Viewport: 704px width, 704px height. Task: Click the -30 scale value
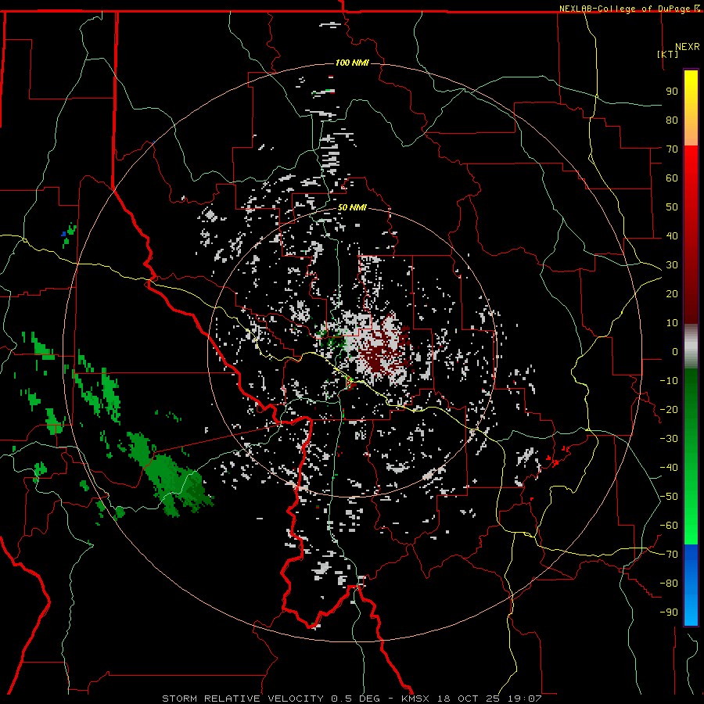(x=669, y=439)
